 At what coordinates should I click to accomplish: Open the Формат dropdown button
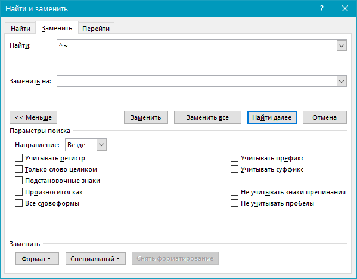(x=37, y=259)
